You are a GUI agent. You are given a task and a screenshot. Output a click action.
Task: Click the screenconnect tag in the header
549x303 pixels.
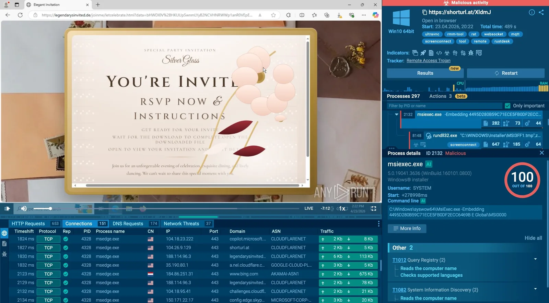438,41
